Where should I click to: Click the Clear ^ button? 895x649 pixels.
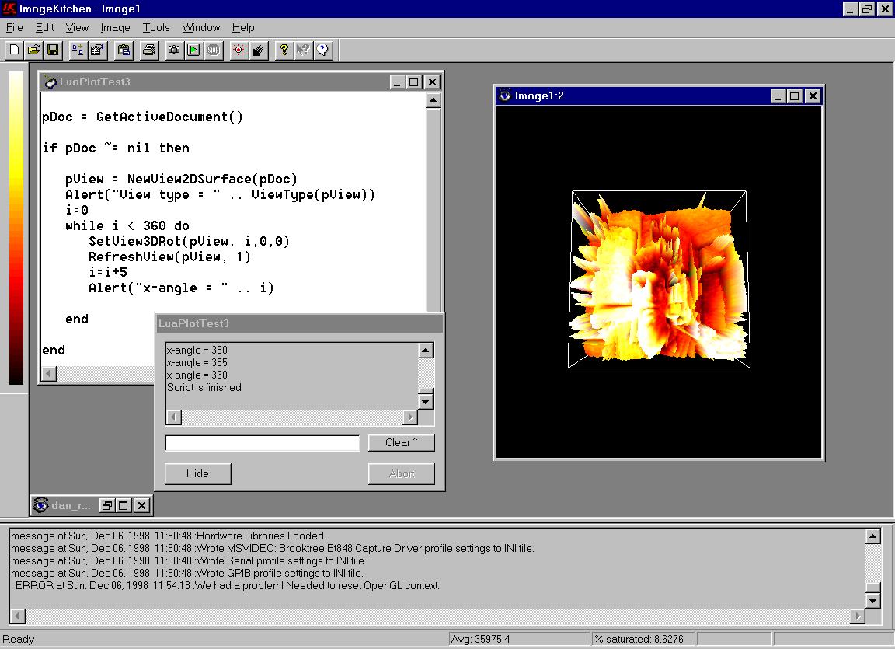401,442
